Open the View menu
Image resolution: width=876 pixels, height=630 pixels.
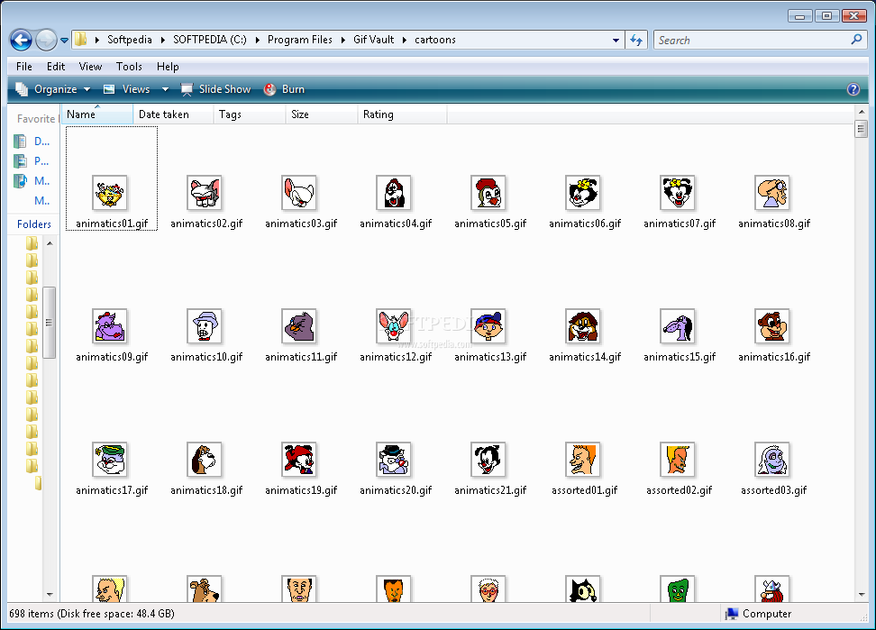(90, 67)
